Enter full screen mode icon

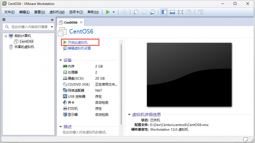coord(180,12)
